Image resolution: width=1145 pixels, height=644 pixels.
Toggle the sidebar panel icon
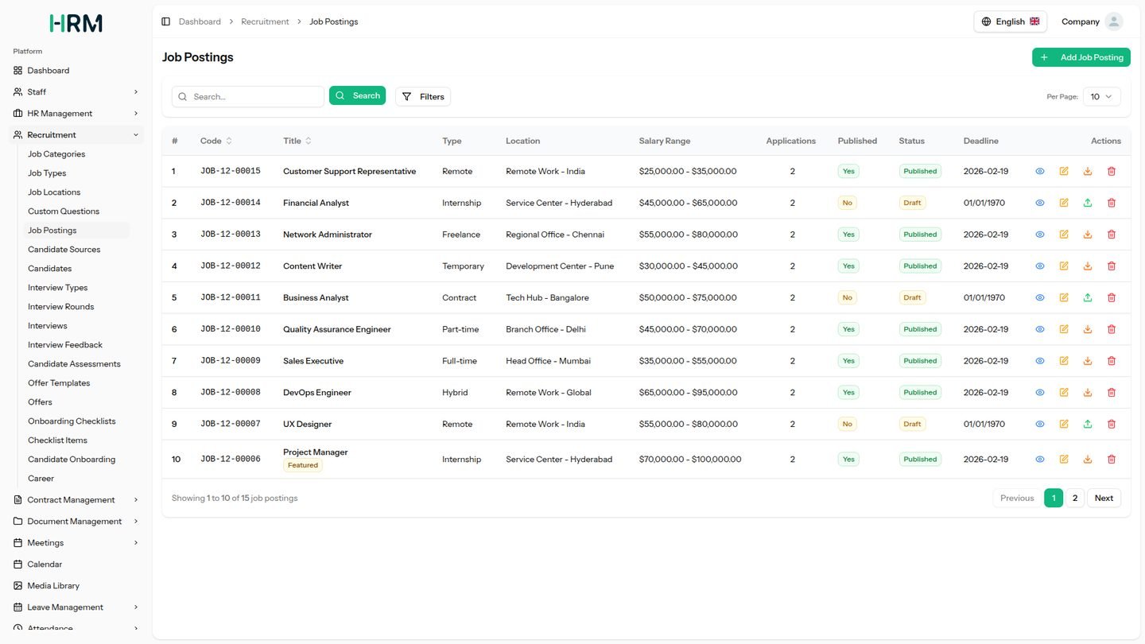[x=165, y=21]
